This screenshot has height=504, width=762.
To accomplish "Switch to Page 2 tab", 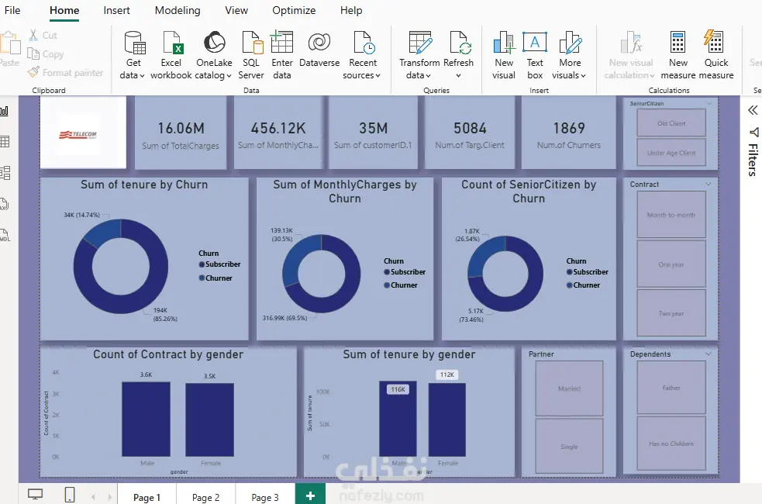I will coord(205,497).
